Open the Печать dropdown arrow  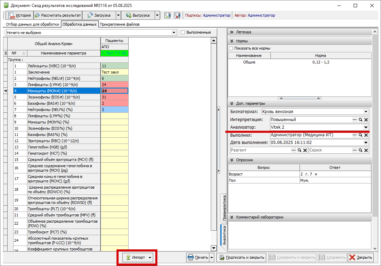211,257
